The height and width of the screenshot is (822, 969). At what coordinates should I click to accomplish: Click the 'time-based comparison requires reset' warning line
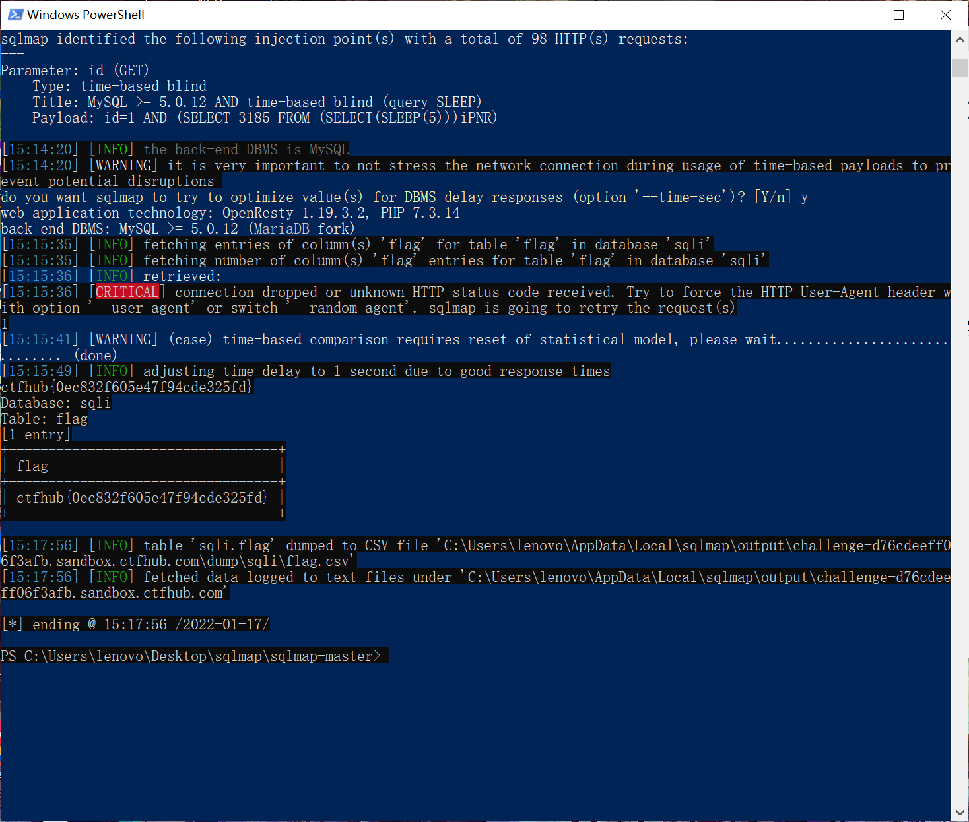(476, 348)
